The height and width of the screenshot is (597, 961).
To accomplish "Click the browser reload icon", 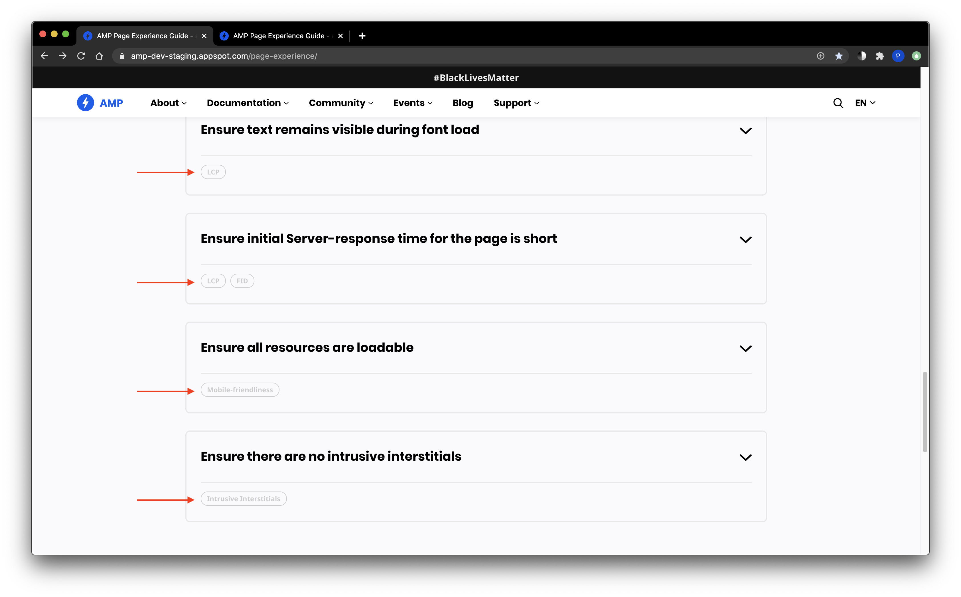I will [x=81, y=56].
